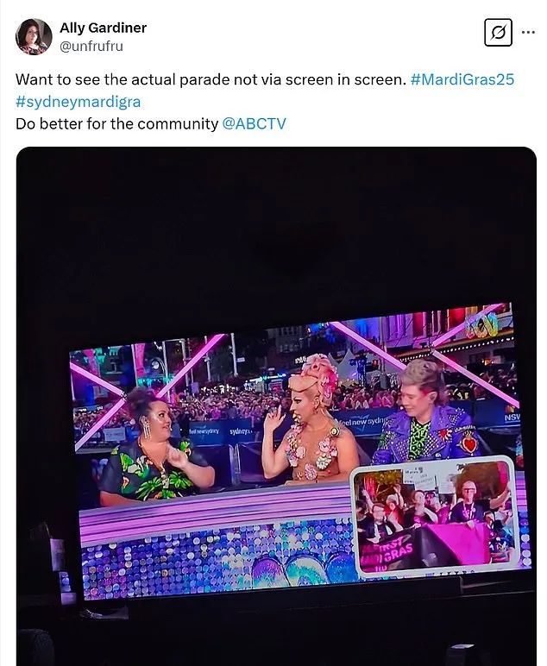Click the pink flag held in the inset

(x=456, y=543)
